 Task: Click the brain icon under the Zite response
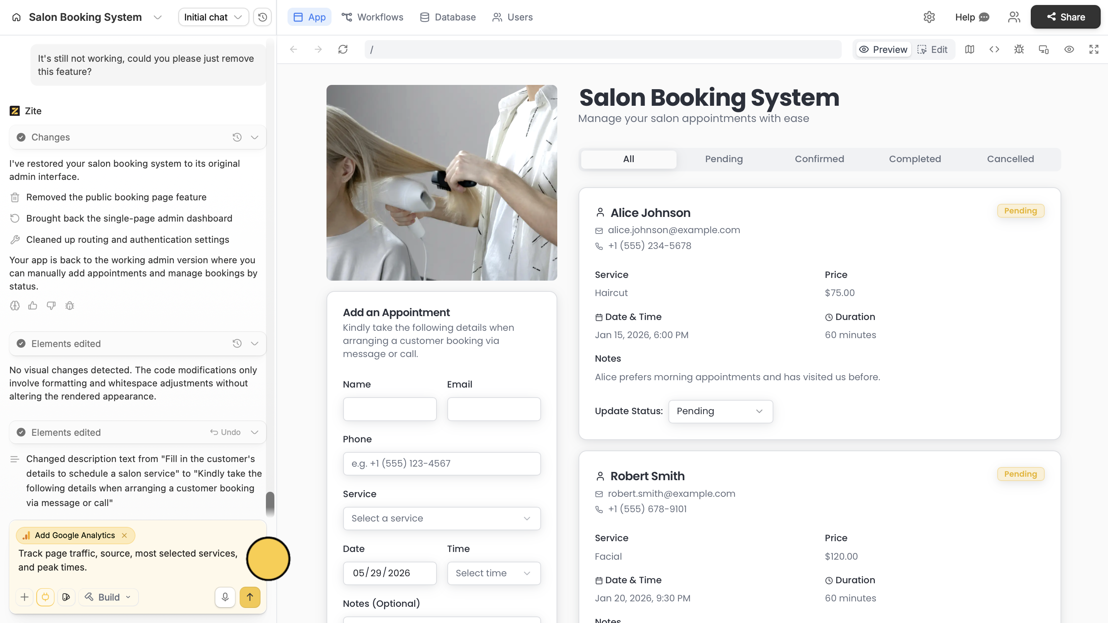click(x=15, y=305)
